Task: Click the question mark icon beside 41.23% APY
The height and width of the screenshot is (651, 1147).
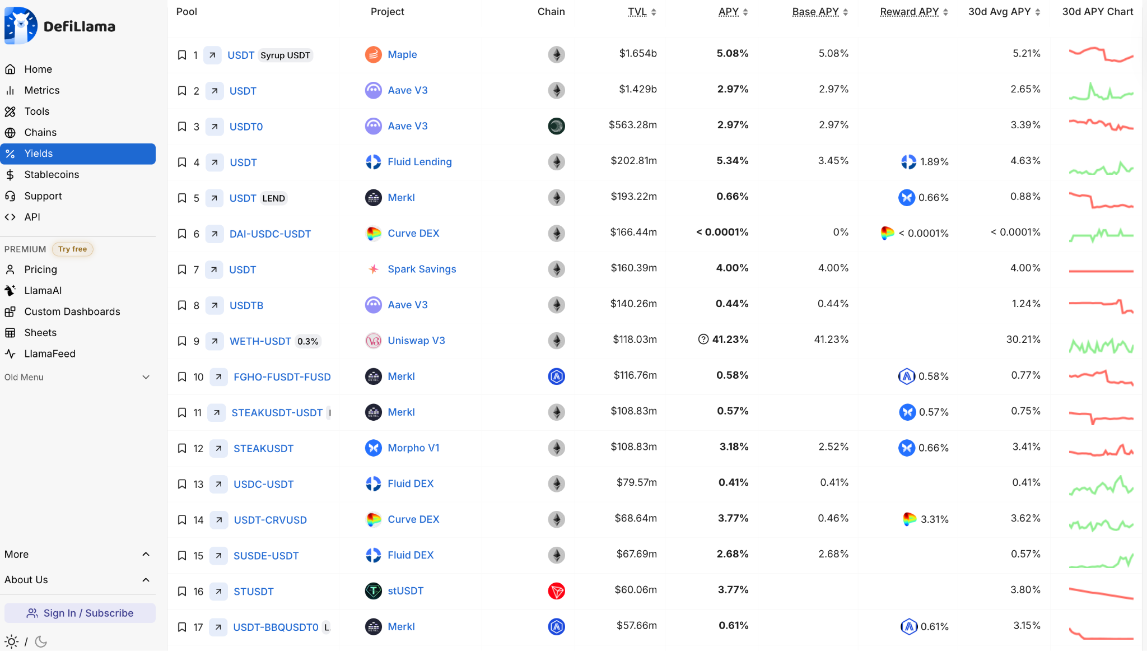Action: pyautogui.click(x=703, y=340)
